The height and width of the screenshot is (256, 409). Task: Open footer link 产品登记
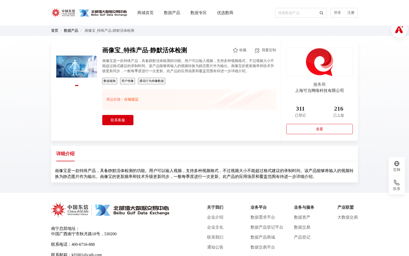pos(302,237)
